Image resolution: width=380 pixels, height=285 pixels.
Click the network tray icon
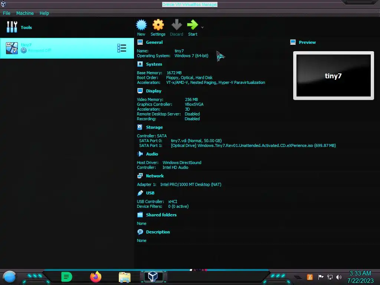click(x=330, y=277)
